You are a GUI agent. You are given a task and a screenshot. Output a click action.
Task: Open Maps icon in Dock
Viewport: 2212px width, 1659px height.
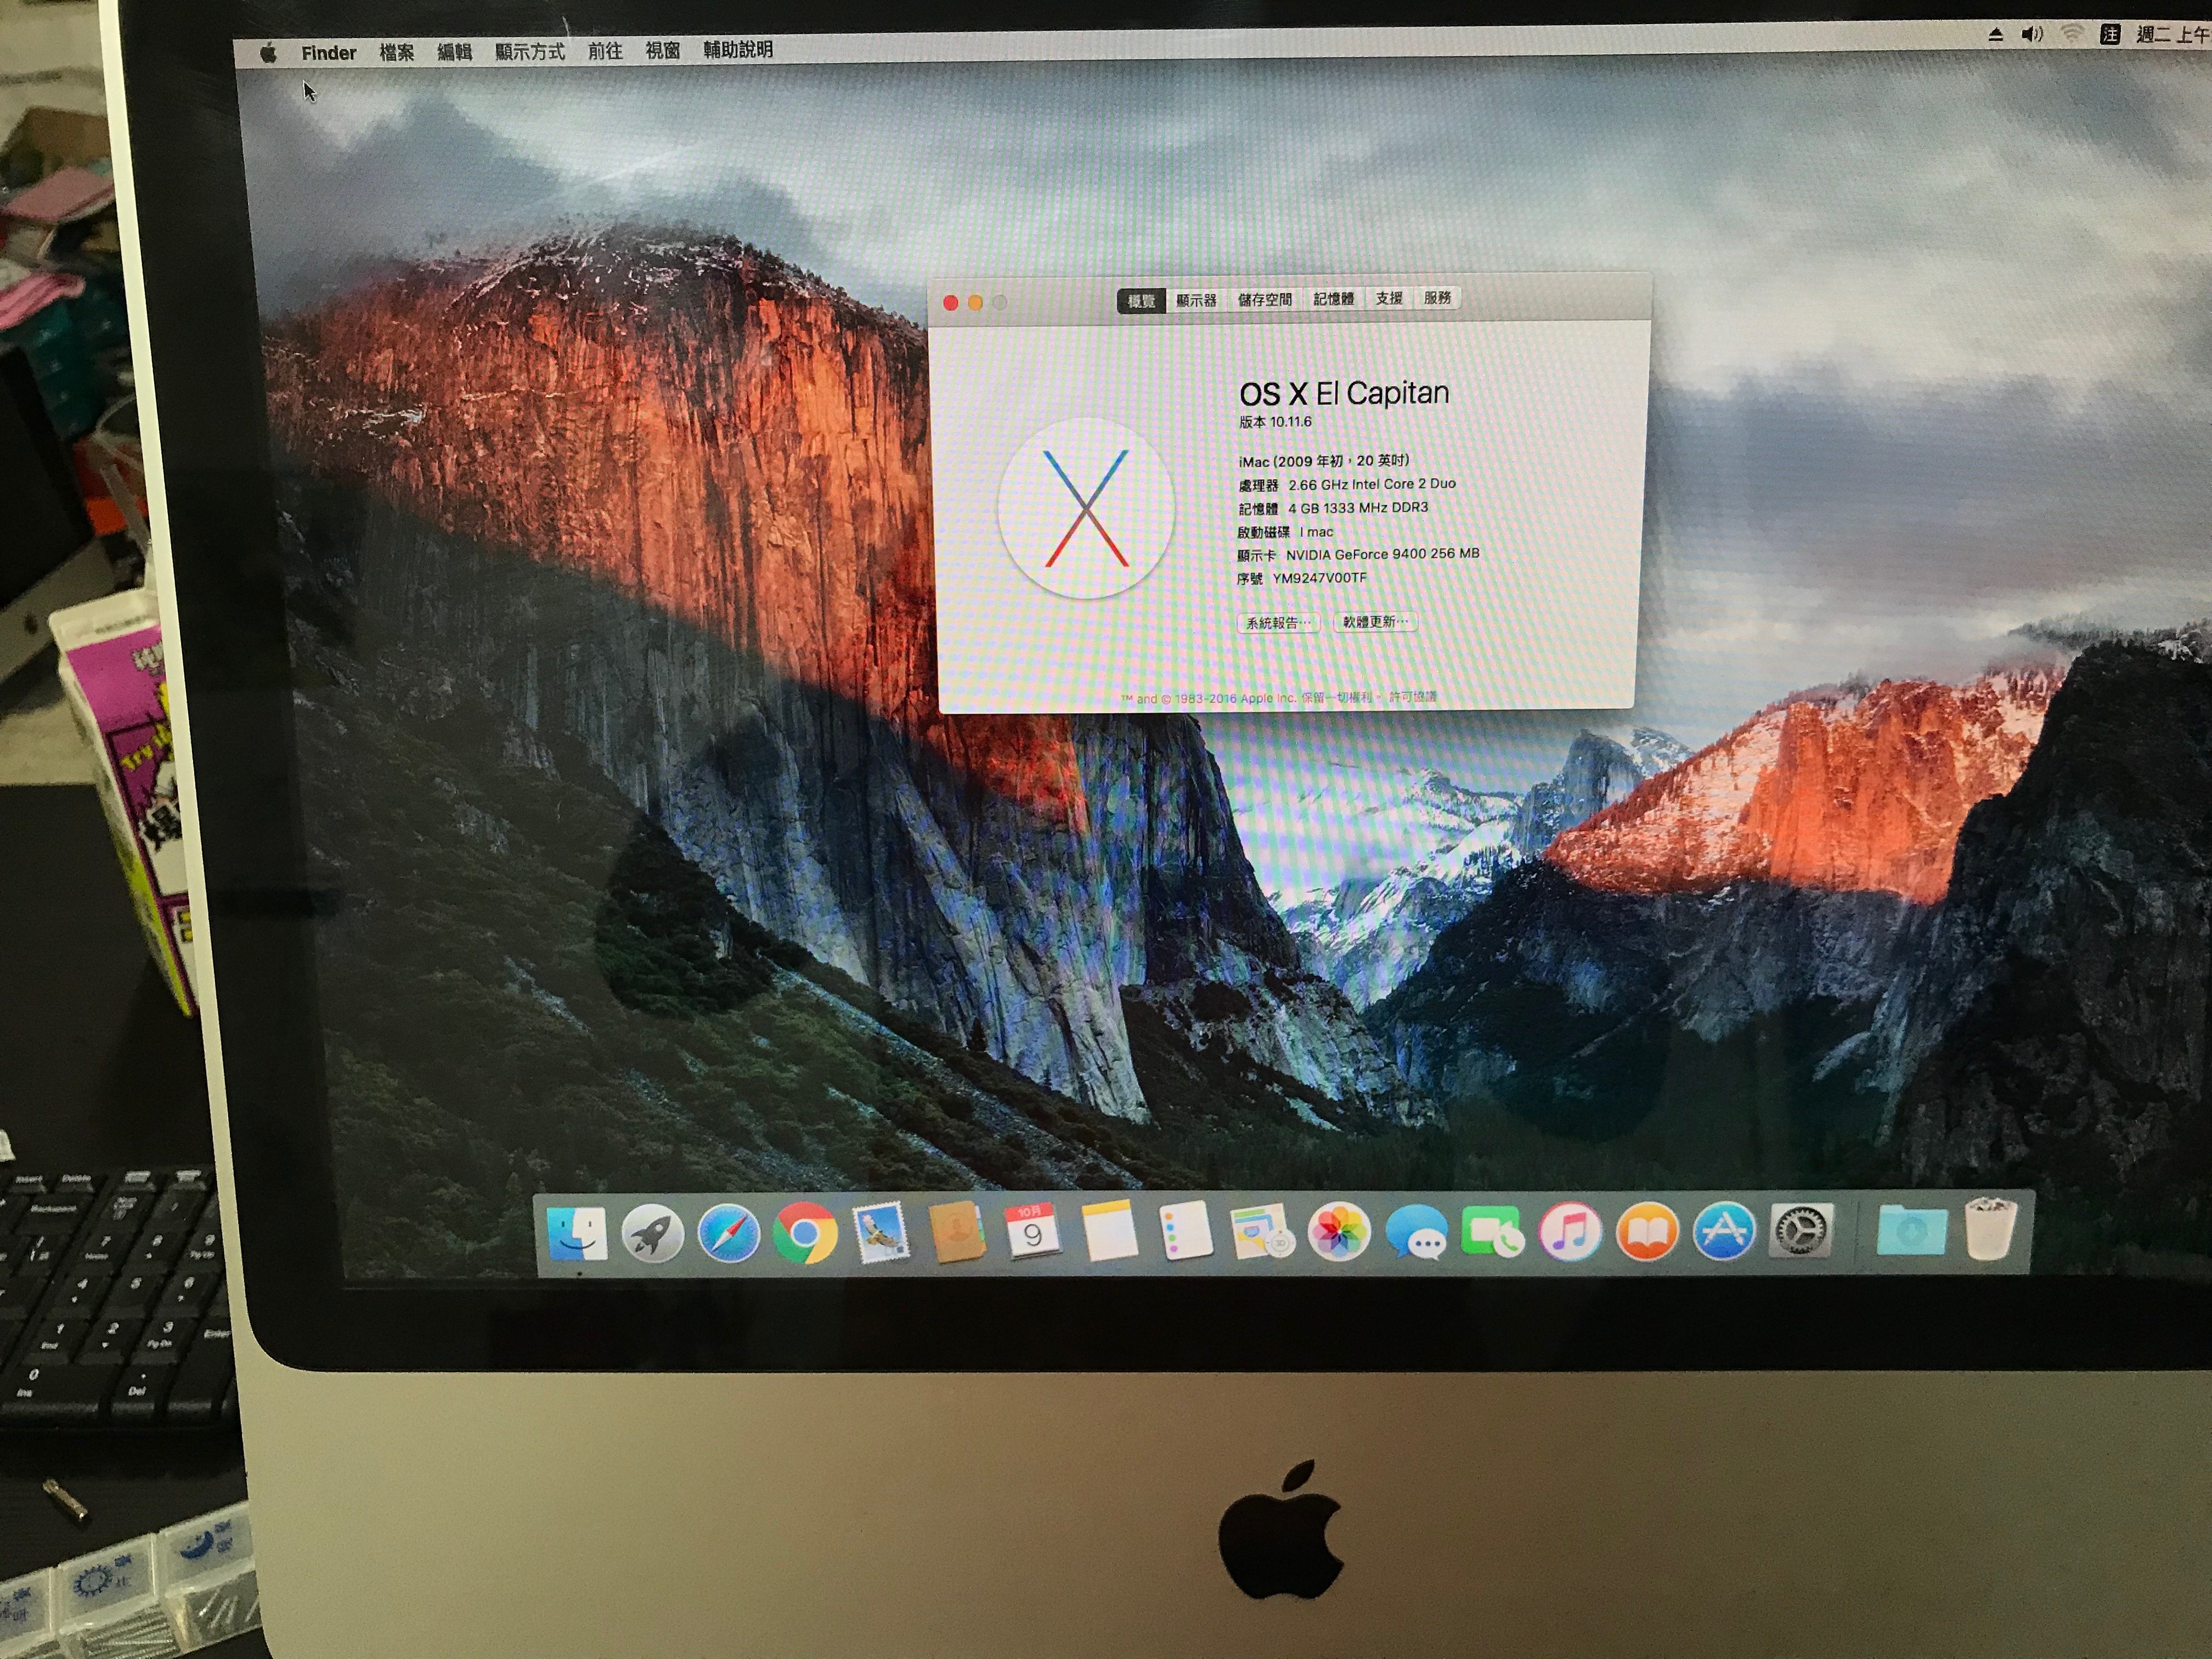coord(1262,1231)
